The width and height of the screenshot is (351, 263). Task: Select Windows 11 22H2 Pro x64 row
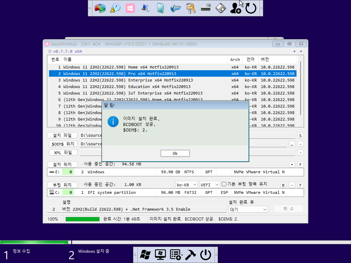click(x=173, y=74)
